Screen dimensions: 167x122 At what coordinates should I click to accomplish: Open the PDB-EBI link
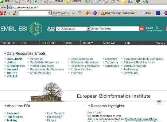tap(12, 76)
